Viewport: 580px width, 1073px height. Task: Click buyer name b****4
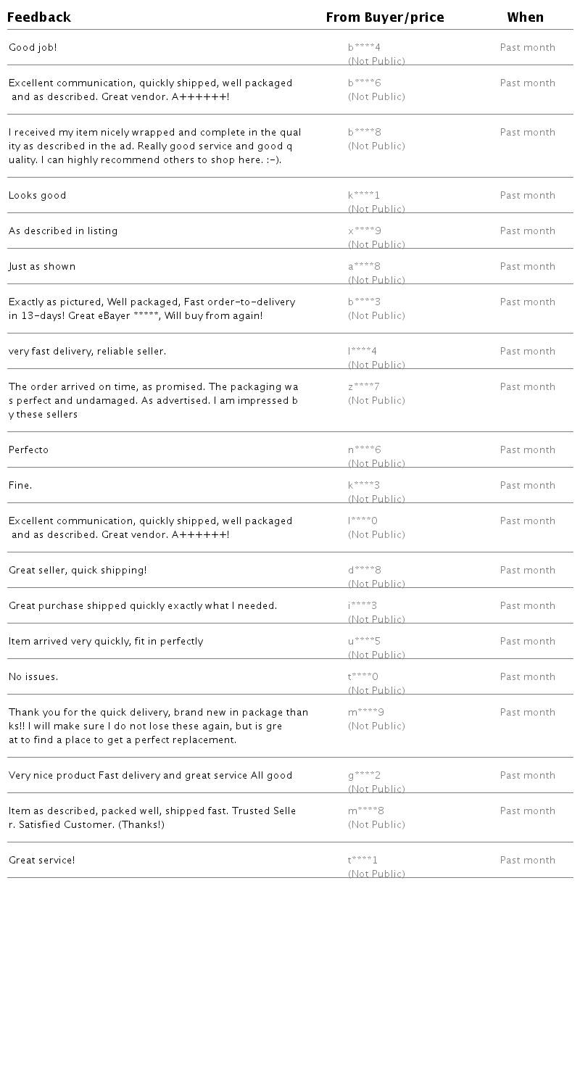tap(364, 48)
